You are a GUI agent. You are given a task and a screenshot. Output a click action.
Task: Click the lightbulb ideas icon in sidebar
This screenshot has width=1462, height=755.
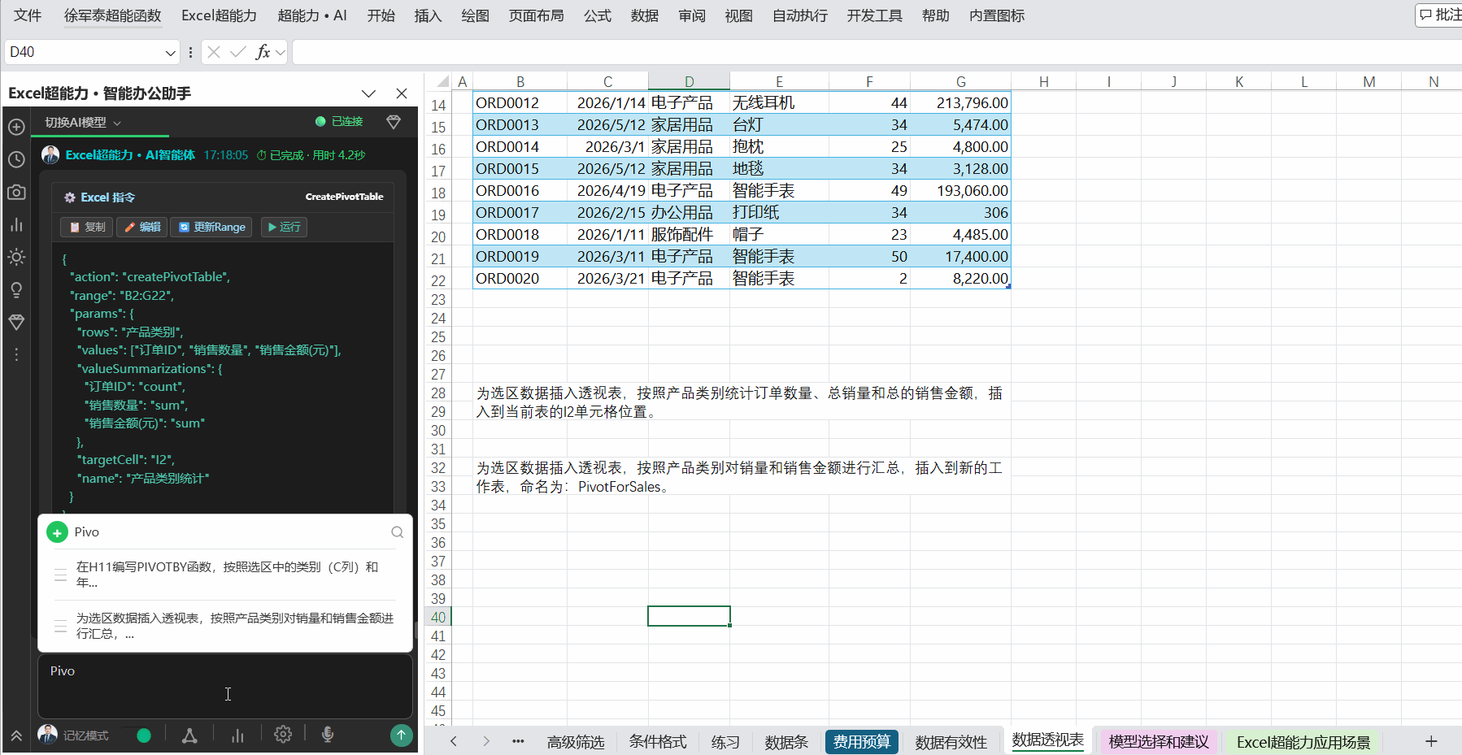(x=16, y=290)
